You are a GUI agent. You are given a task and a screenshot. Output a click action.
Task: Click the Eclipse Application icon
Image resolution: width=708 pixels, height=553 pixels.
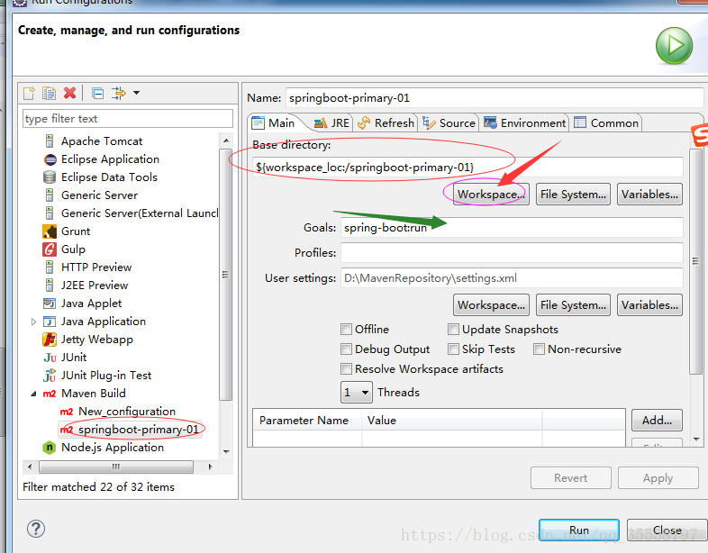50,159
